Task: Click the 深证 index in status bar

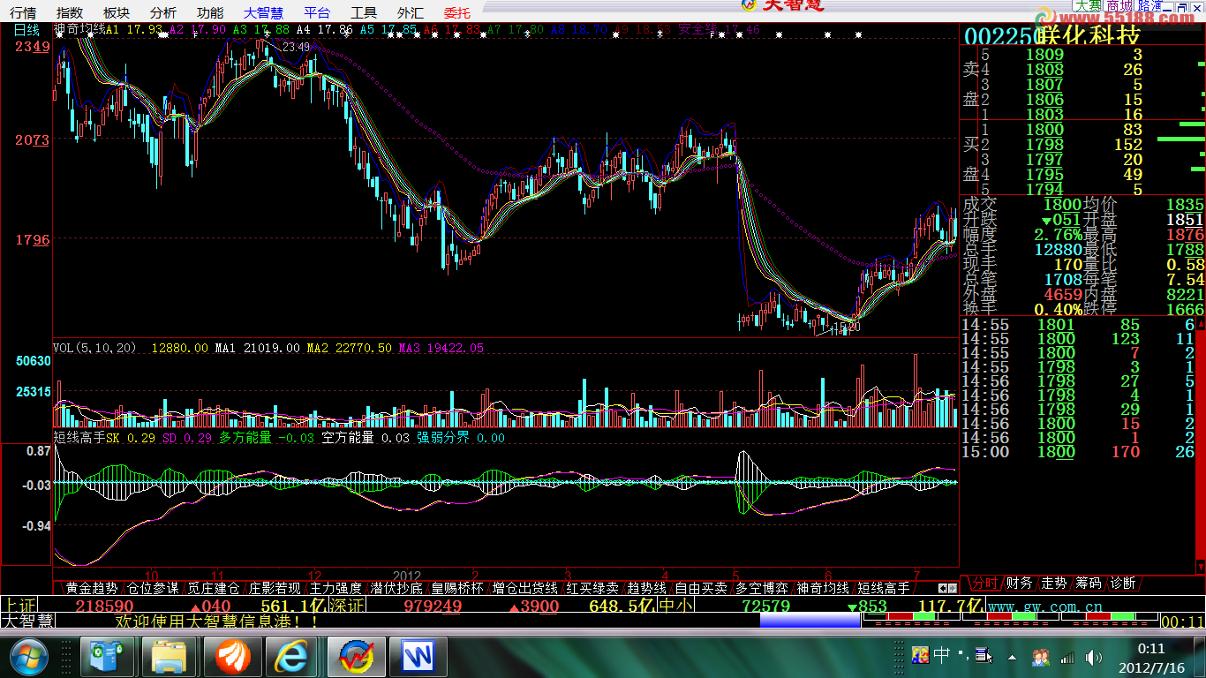Action: [x=346, y=606]
